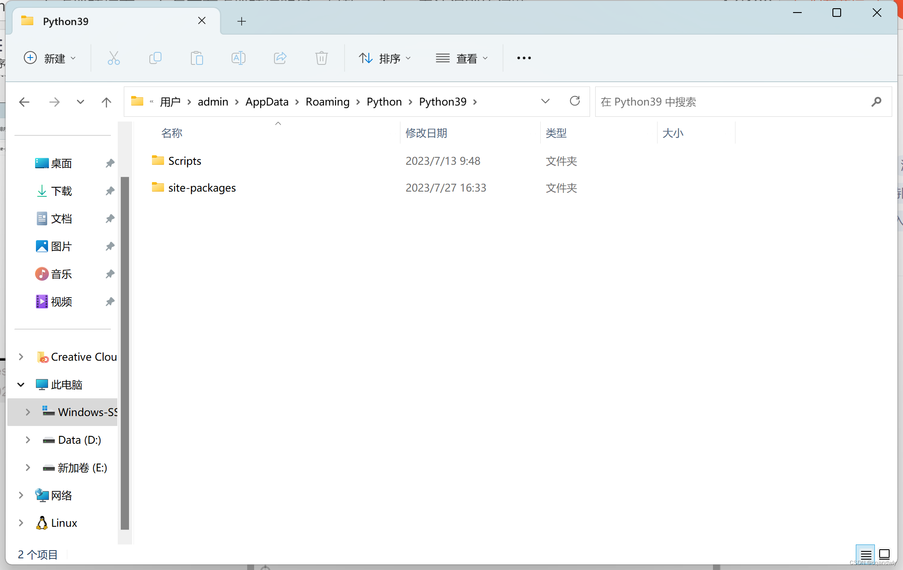903x570 pixels.
Task: Sort by 名称 column header
Action: 172,133
